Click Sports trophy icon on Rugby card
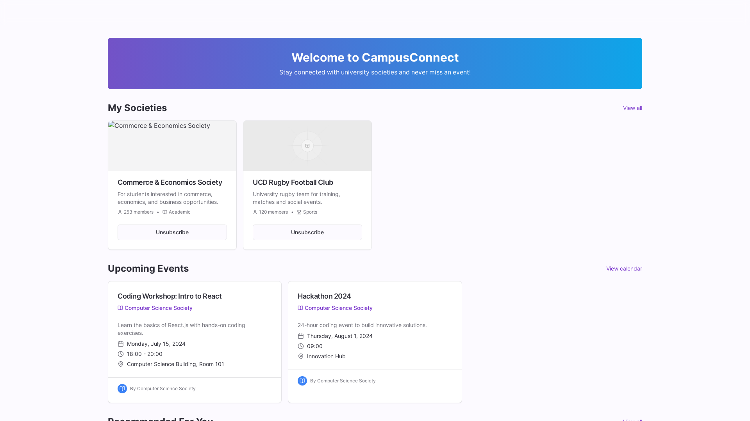This screenshot has width=750, height=421. point(299,212)
